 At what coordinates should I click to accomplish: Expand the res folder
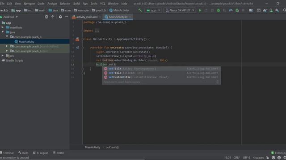pyautogui.click(x=3, y=56)
